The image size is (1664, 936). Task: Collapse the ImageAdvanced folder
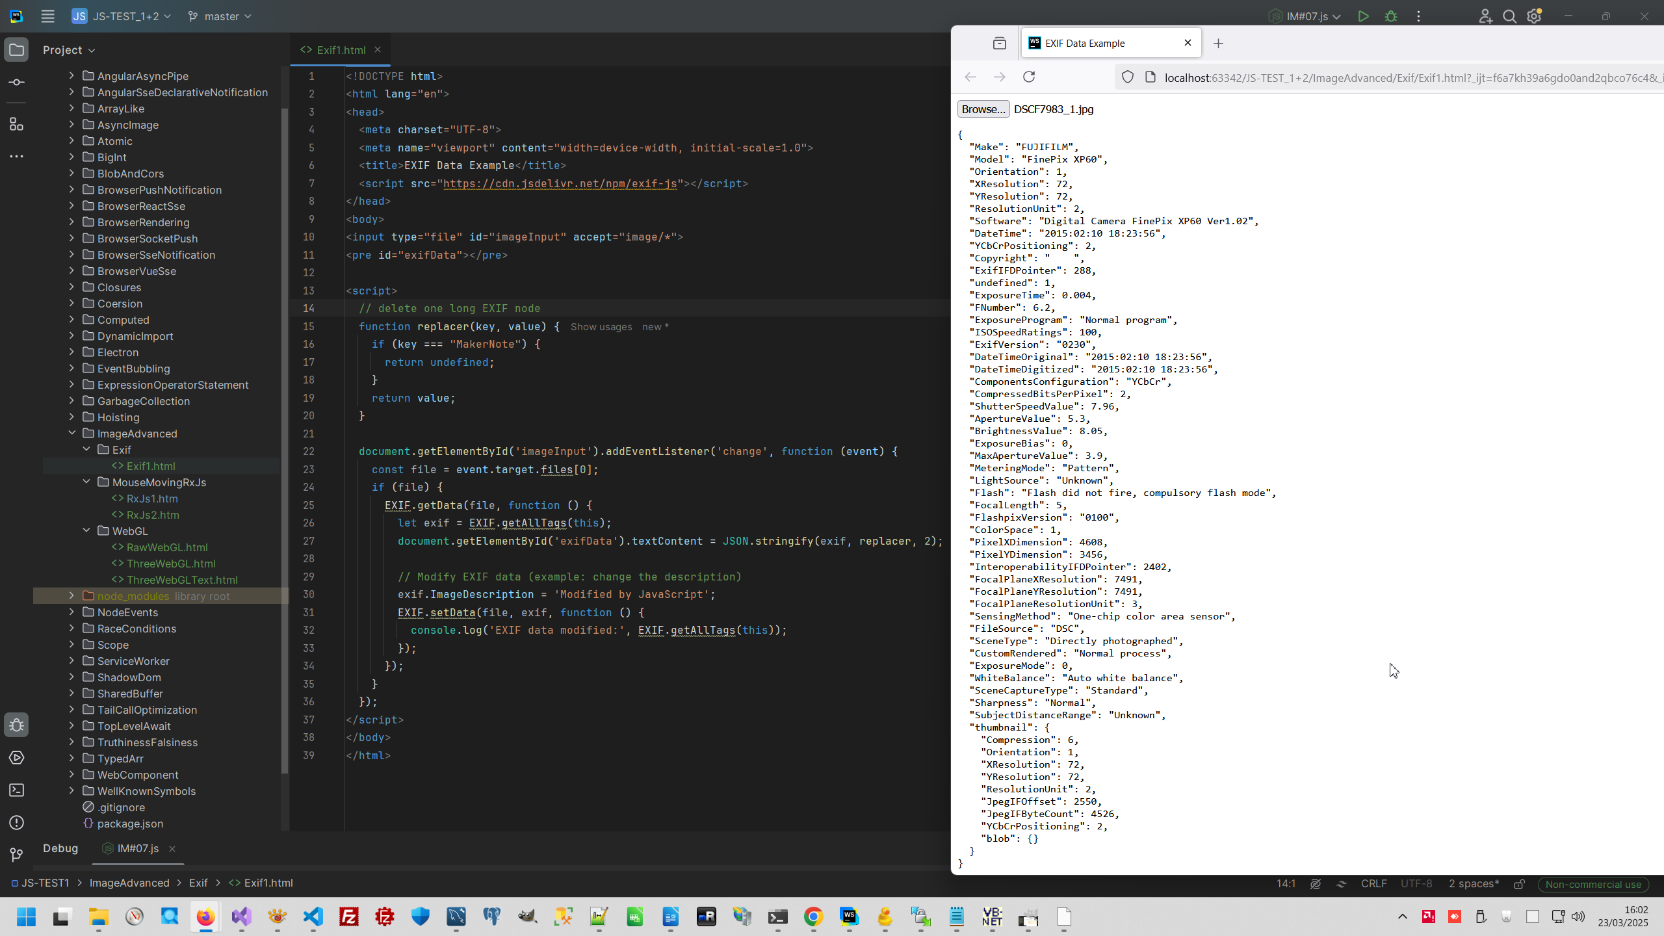72,434
